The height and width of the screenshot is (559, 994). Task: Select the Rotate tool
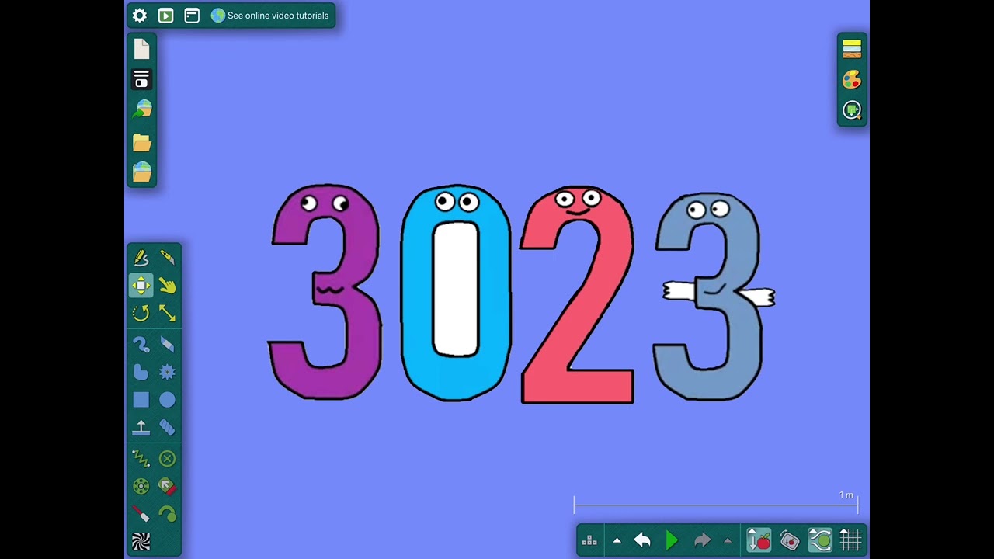pos(141,313)
